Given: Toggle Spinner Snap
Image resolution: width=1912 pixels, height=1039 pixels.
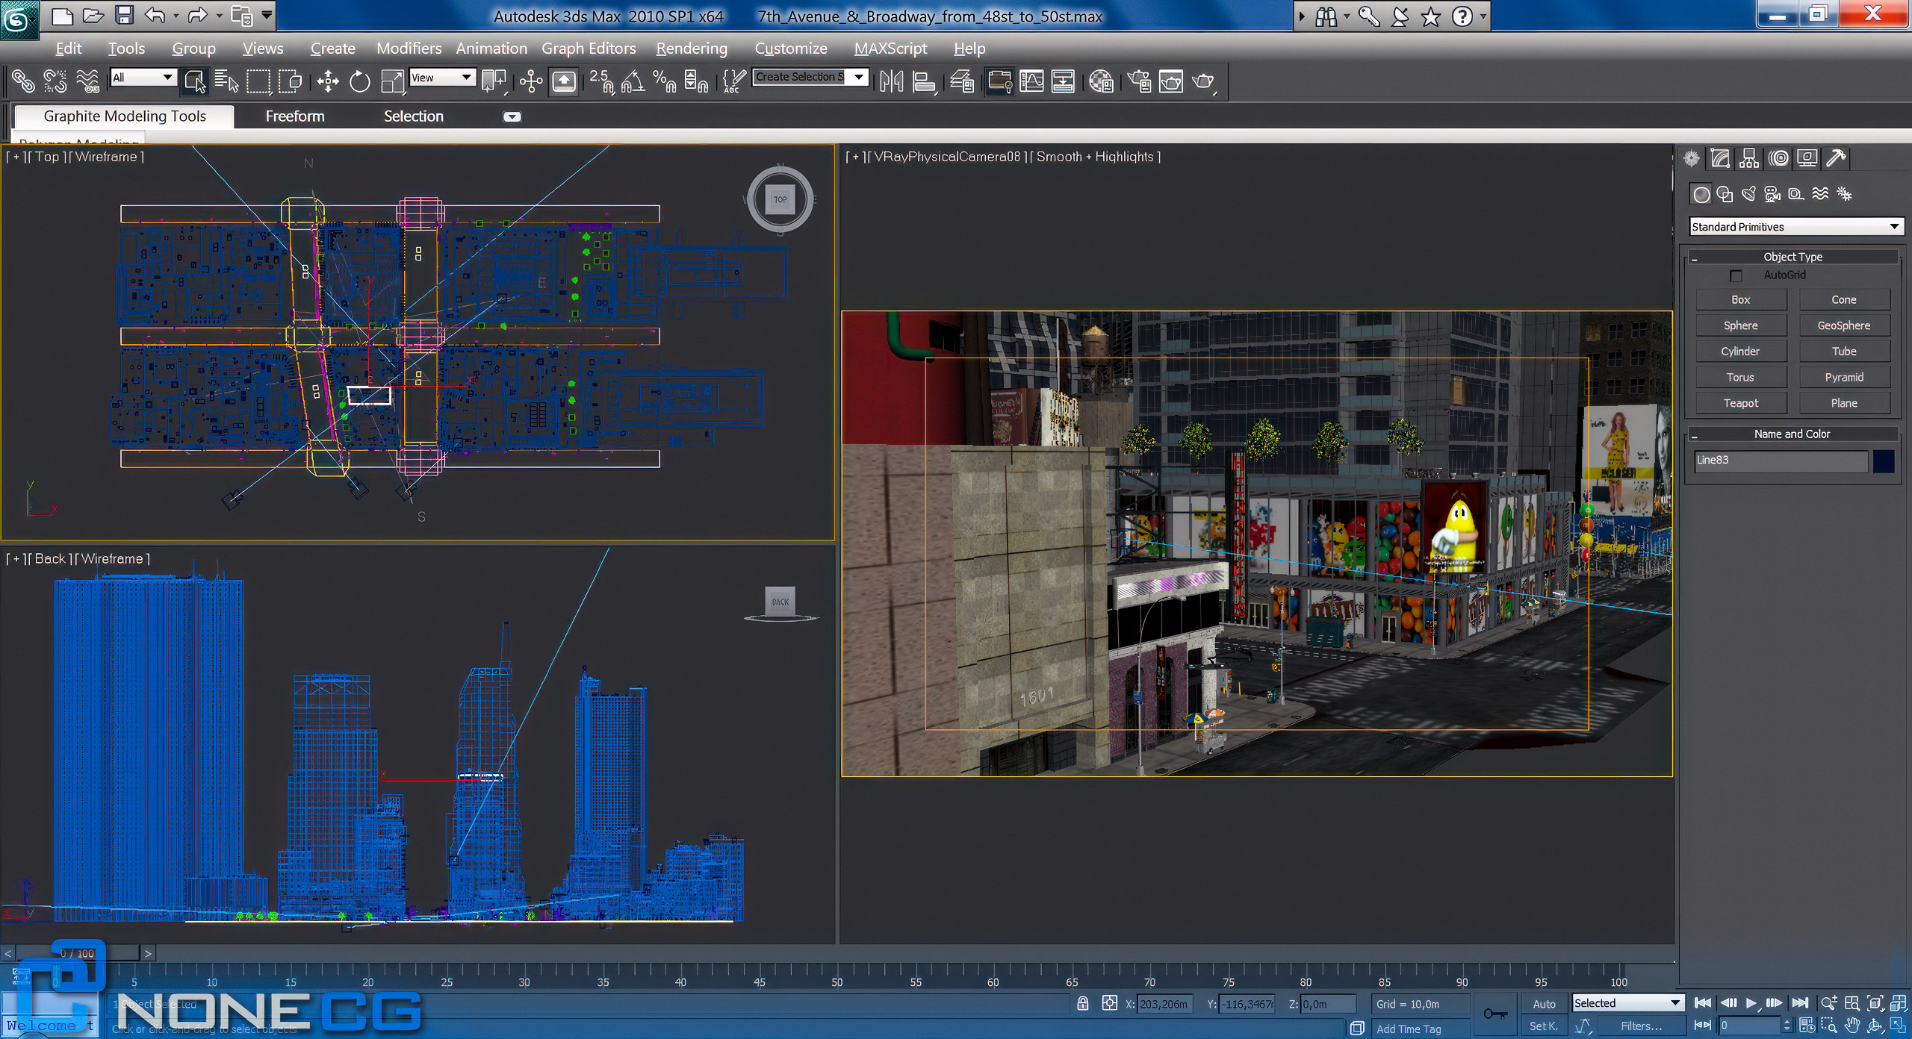Looking at the screenshot, I should click(696, 81).
